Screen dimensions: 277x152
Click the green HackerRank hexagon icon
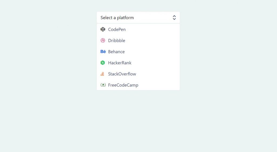pyautogui.click(x=103, y=63)
